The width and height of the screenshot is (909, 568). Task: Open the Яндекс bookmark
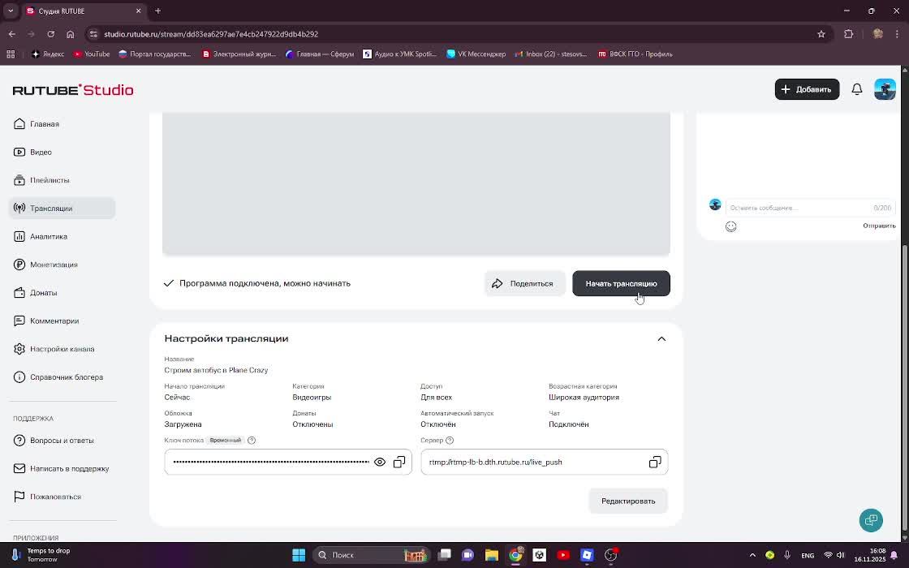coord(48,54)
